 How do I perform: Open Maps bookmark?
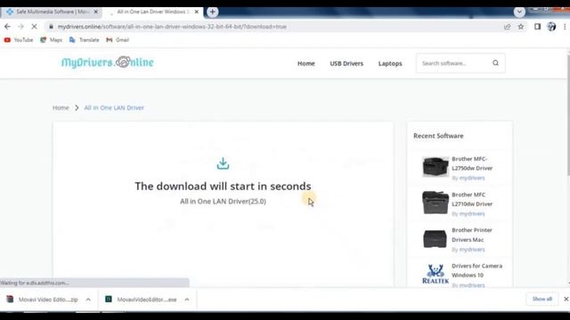coord(52,40)
